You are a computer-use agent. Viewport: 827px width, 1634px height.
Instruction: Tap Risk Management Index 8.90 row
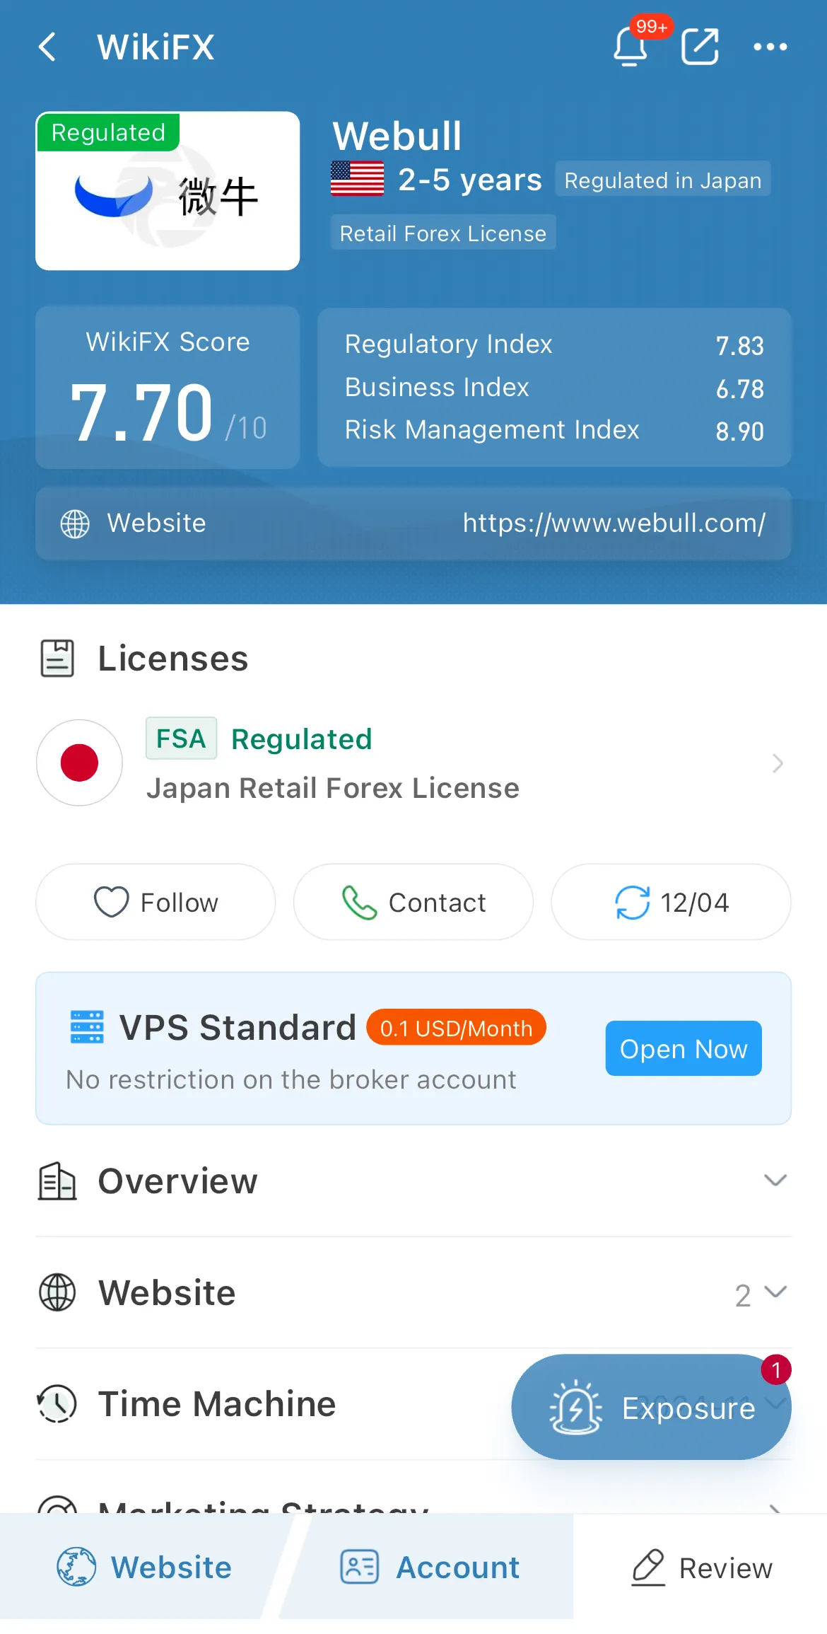[x=554, y=430]
